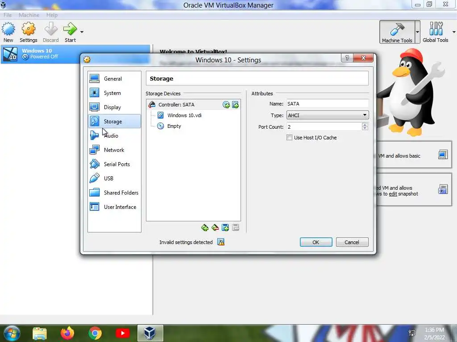Screen dimensions: 457x342
Task: Open the Network settings category
Action: tap(114, 150)
